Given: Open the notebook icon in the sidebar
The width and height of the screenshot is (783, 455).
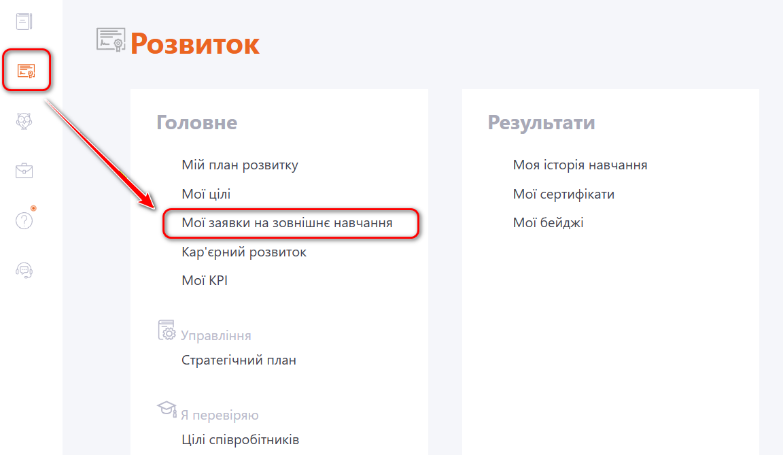Looking at the screenshot, I should (24, 21).
